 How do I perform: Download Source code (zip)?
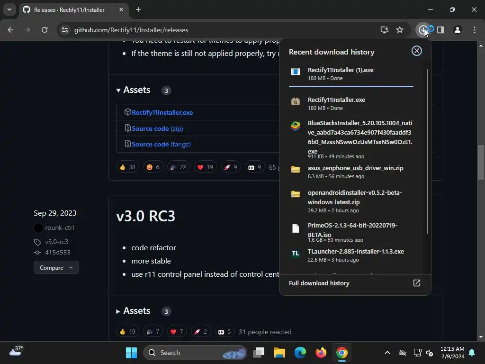coord(157,128)
